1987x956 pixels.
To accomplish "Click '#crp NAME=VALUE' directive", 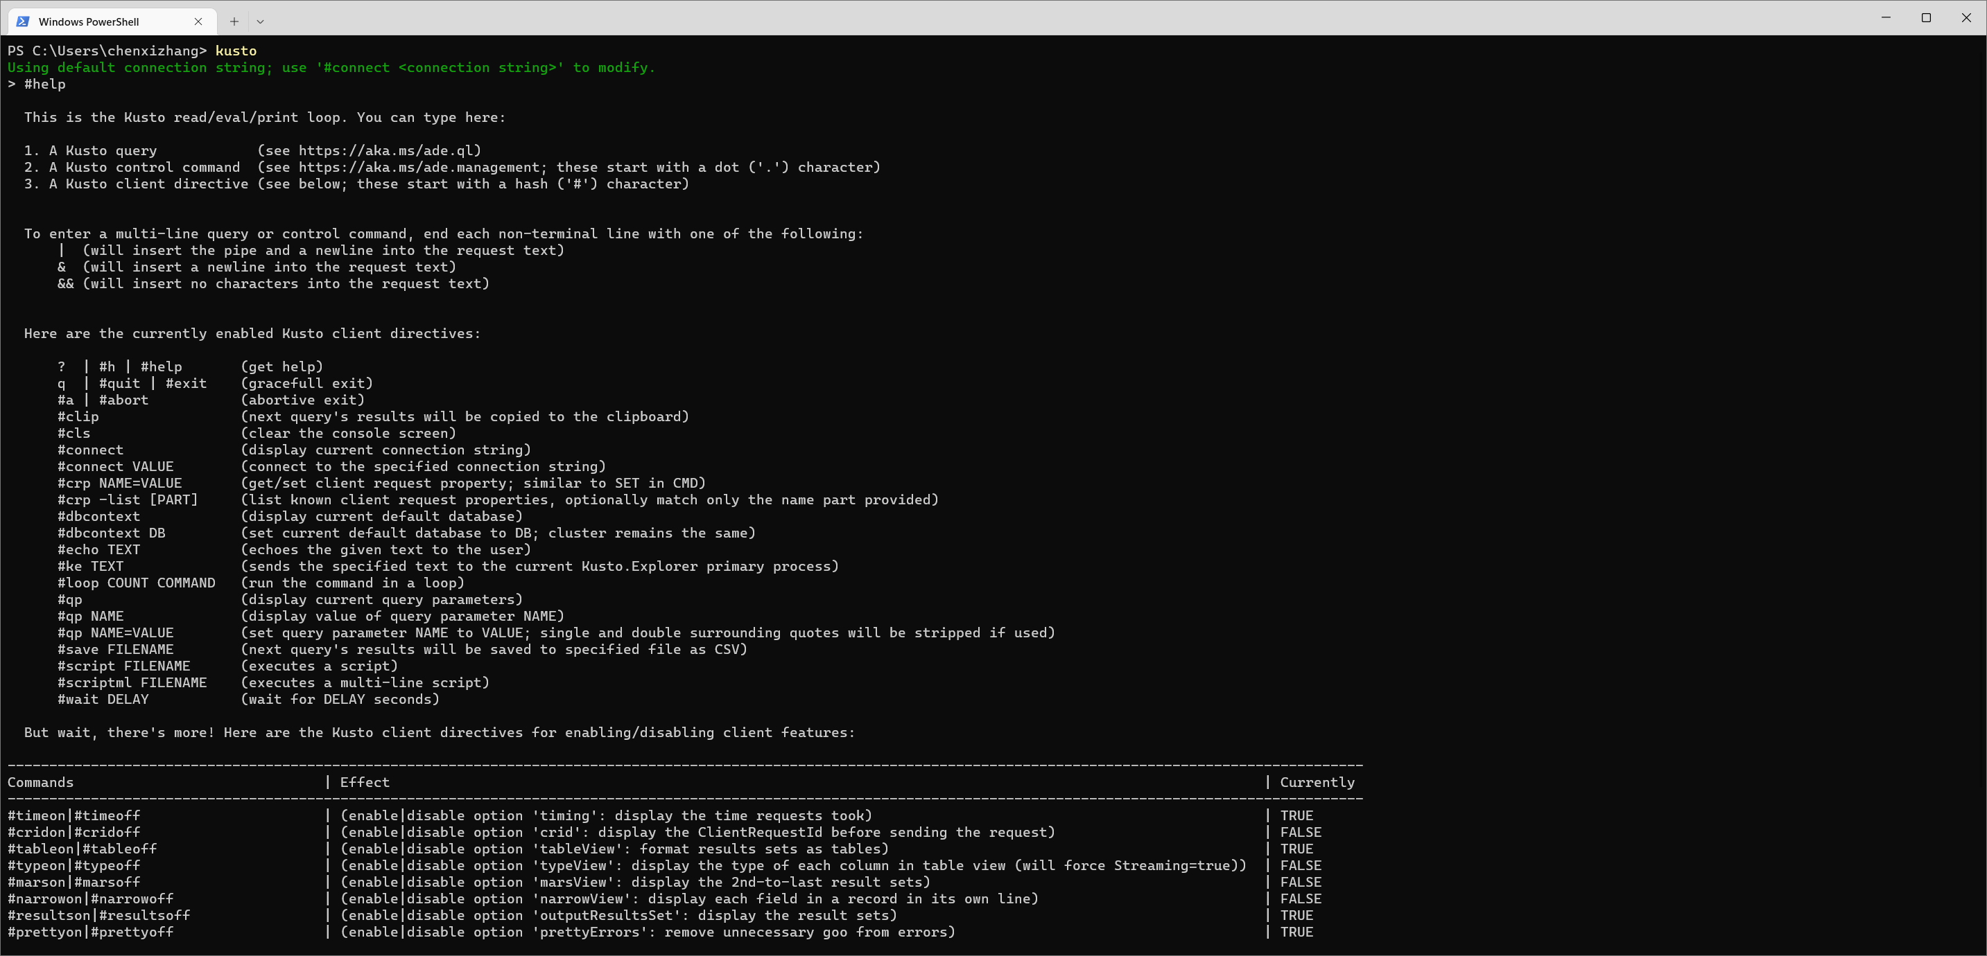I will coord(119,484).
